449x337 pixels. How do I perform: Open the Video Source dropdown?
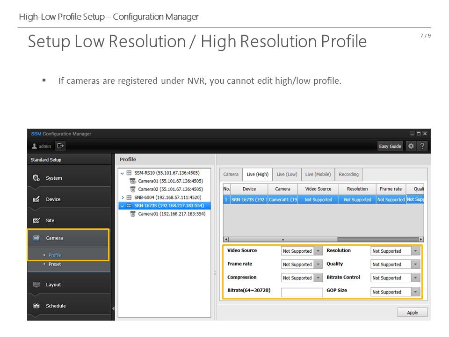[318, 251]
